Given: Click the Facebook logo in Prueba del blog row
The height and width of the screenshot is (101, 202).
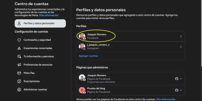Looking at the screenshot, I should pos(176,90).
